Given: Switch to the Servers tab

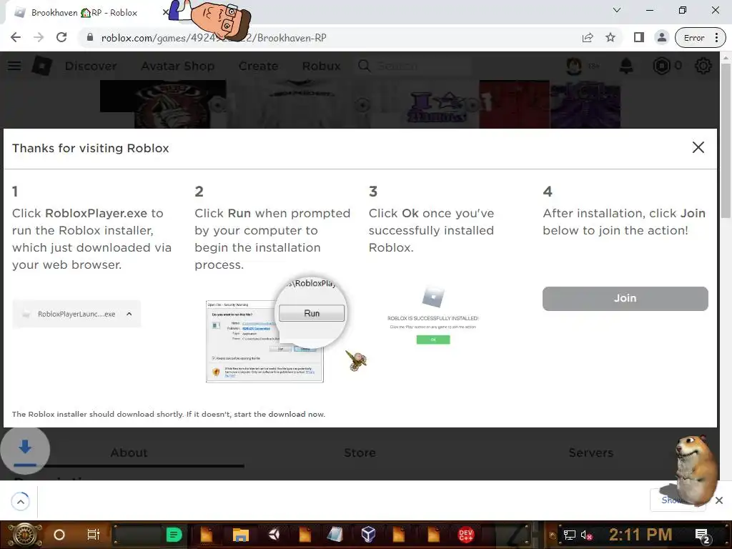Looking at the screenshot, I should coord(591,452).
